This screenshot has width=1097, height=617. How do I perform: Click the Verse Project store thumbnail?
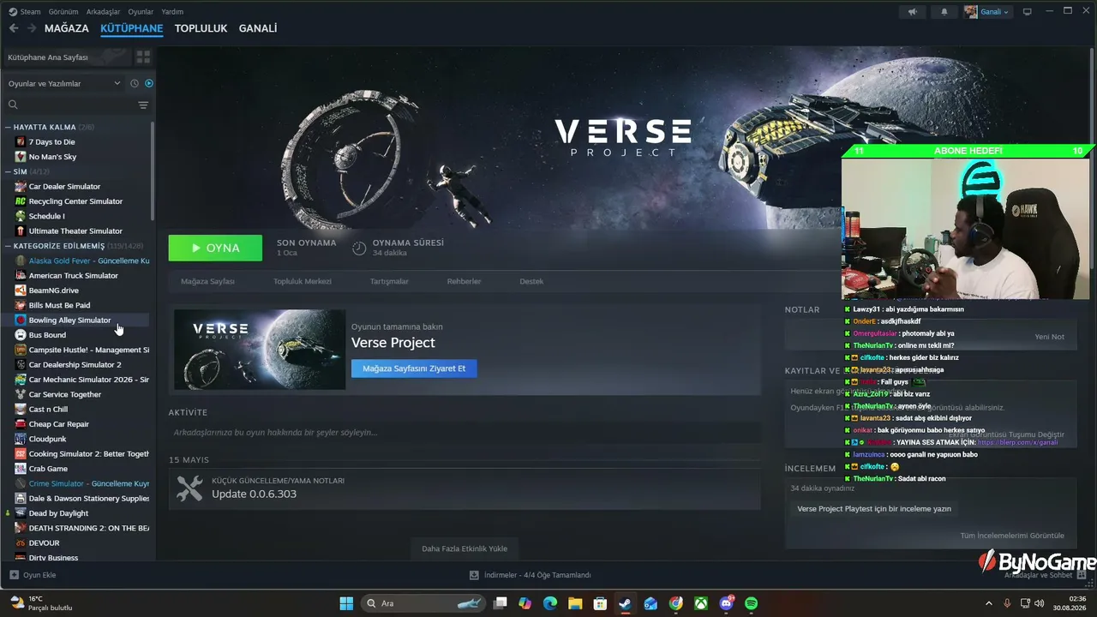pos(260,350)
